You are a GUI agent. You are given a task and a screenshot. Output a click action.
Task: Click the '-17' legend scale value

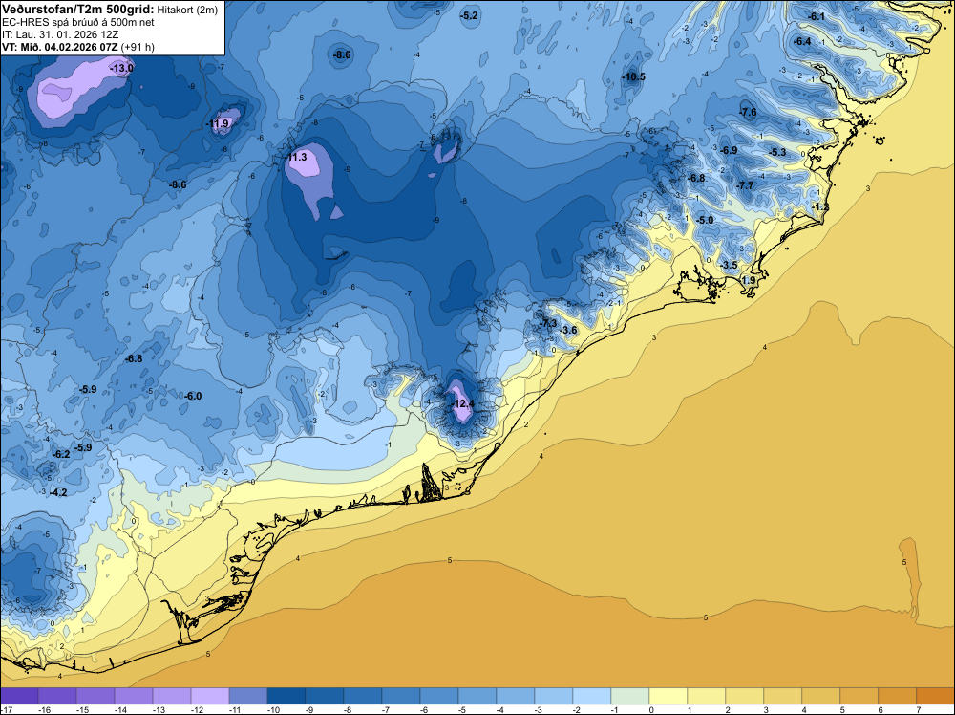(6, 709)
